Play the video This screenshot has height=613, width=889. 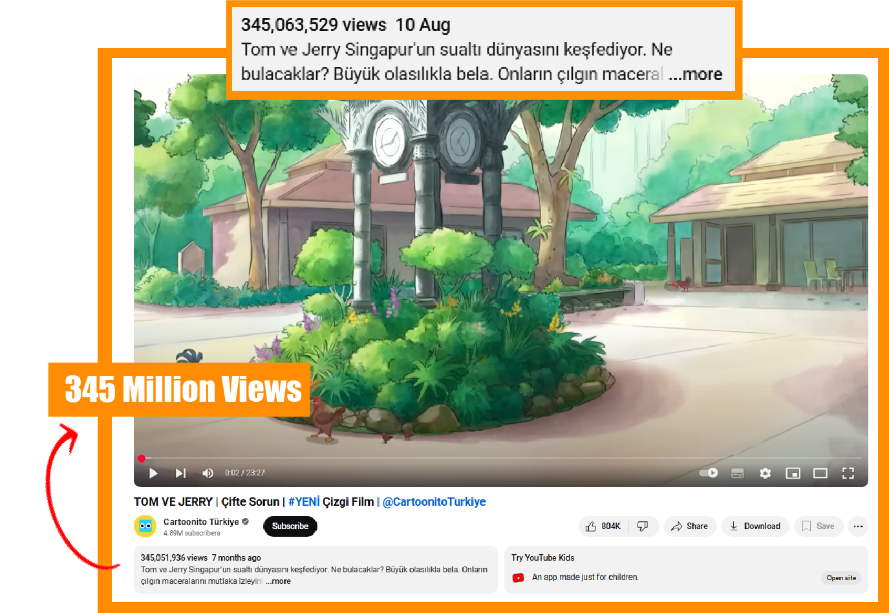pyautogui.click(x=153, y=473)
